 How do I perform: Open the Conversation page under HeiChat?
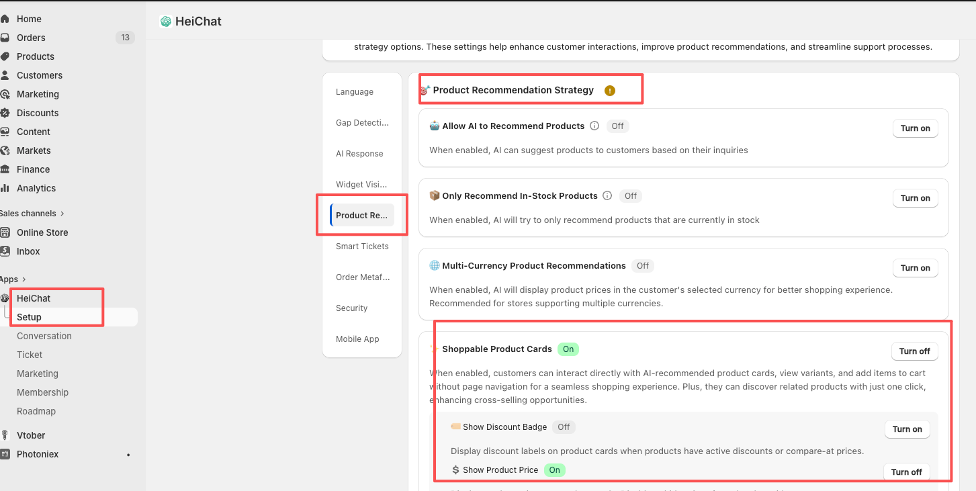click(44, 336)
